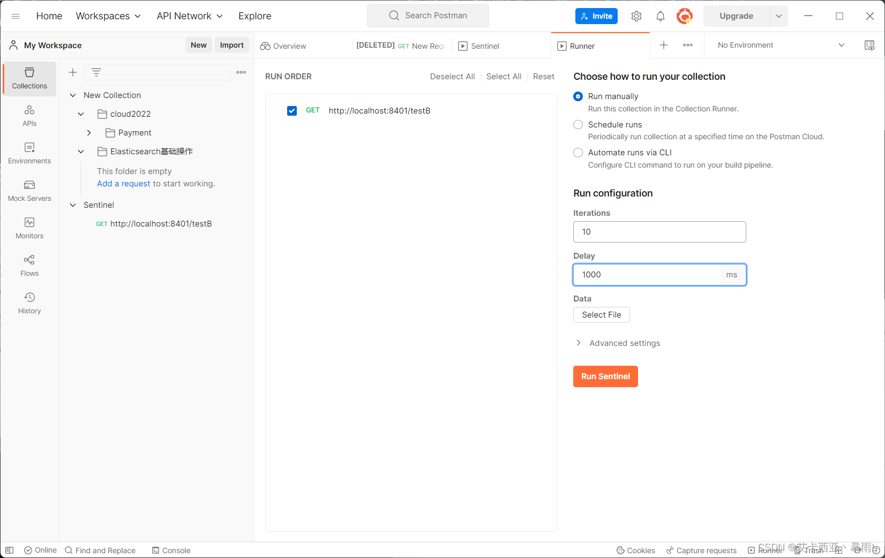
Task: Open the Collections sidebar panel
Action: (x=29, y=78)
